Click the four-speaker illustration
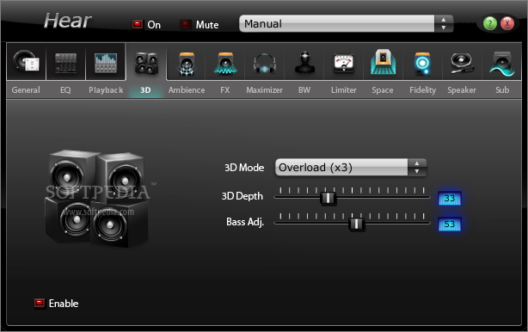This screenshot has height=332, width=528. (x=98, y=199)
